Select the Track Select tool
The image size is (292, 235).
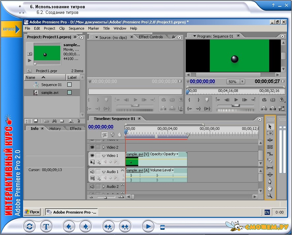[x=270, y=133]
